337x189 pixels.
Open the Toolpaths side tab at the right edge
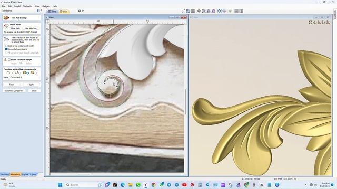335,14
